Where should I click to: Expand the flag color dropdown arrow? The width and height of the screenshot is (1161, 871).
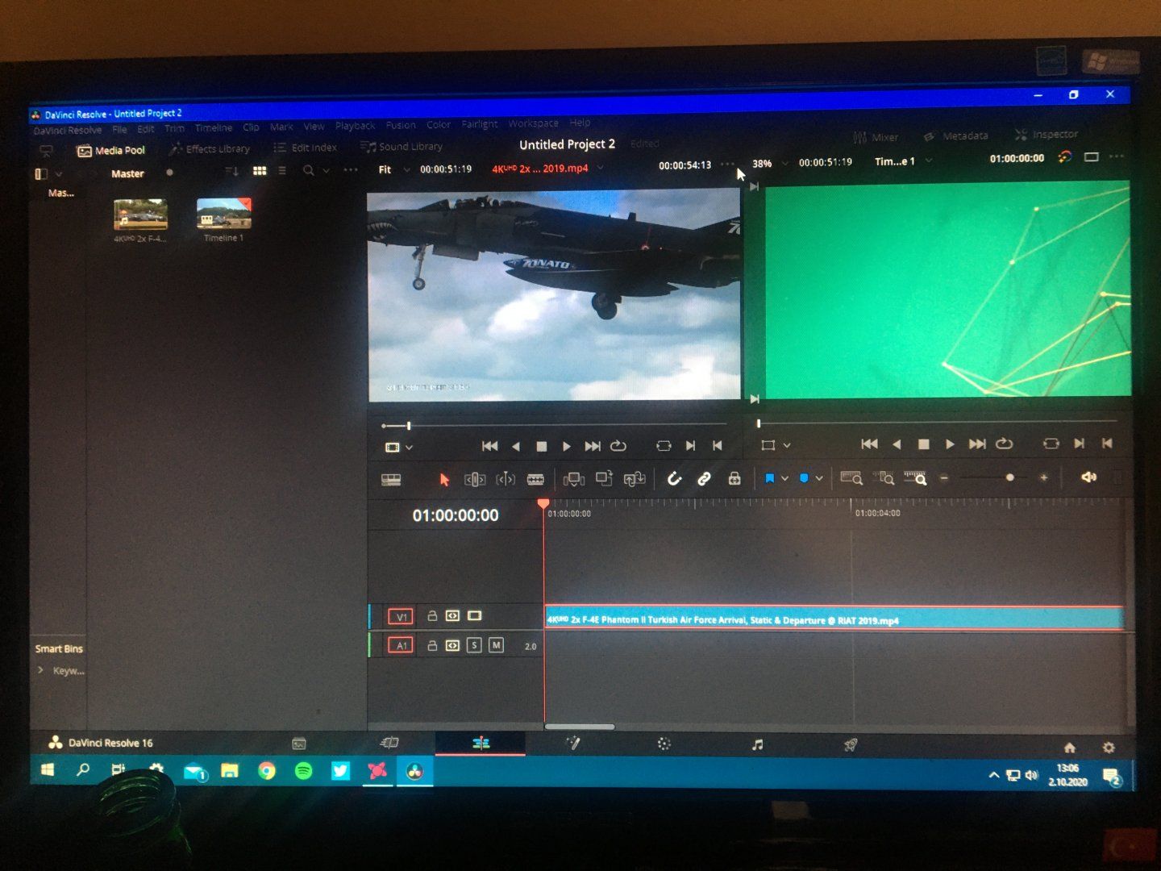point(784,478)
